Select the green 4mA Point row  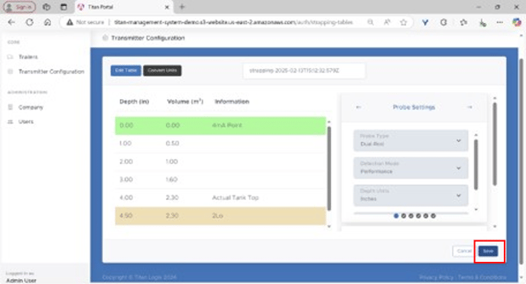pos(220,126)
